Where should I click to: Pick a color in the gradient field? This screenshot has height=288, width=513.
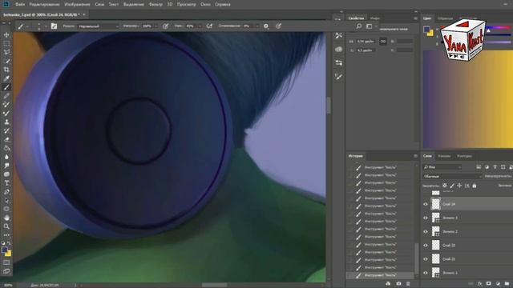(x=468, y=99)
